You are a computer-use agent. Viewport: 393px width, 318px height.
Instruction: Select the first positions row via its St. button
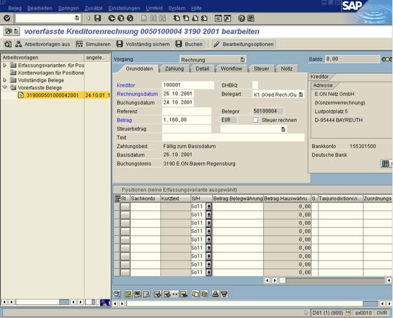point(125,207)
